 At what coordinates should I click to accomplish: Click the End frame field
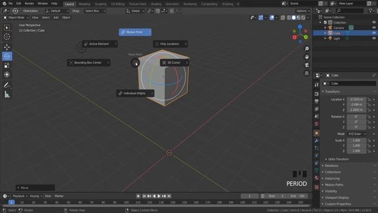(298, 196)
